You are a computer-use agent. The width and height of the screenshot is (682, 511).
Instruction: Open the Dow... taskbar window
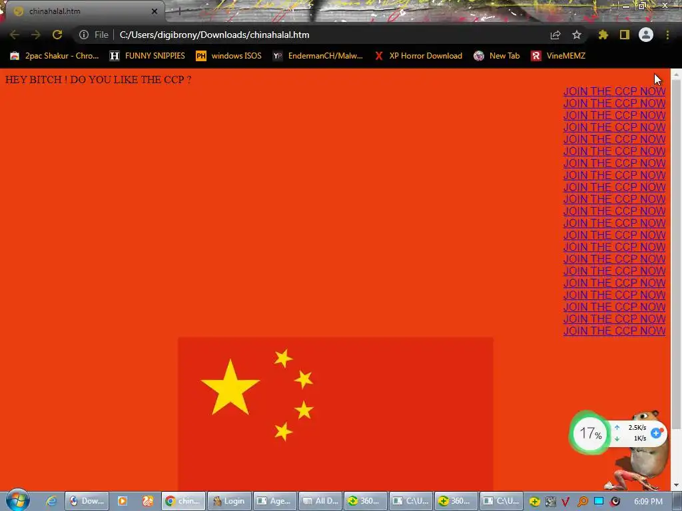pos(87,501)
